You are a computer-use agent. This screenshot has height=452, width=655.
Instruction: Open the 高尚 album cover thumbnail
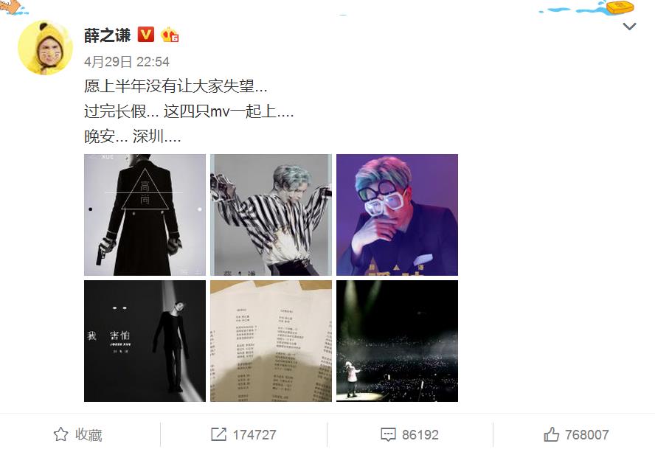145,215
